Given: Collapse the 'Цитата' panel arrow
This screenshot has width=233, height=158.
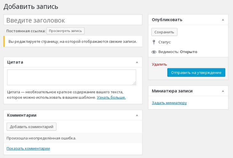Looking at the screenshot, I should (x=137, y=62).
